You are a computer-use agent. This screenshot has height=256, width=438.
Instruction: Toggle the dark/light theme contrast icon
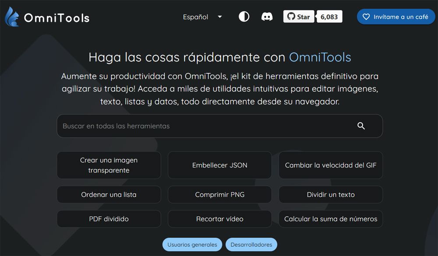(244, 17)
